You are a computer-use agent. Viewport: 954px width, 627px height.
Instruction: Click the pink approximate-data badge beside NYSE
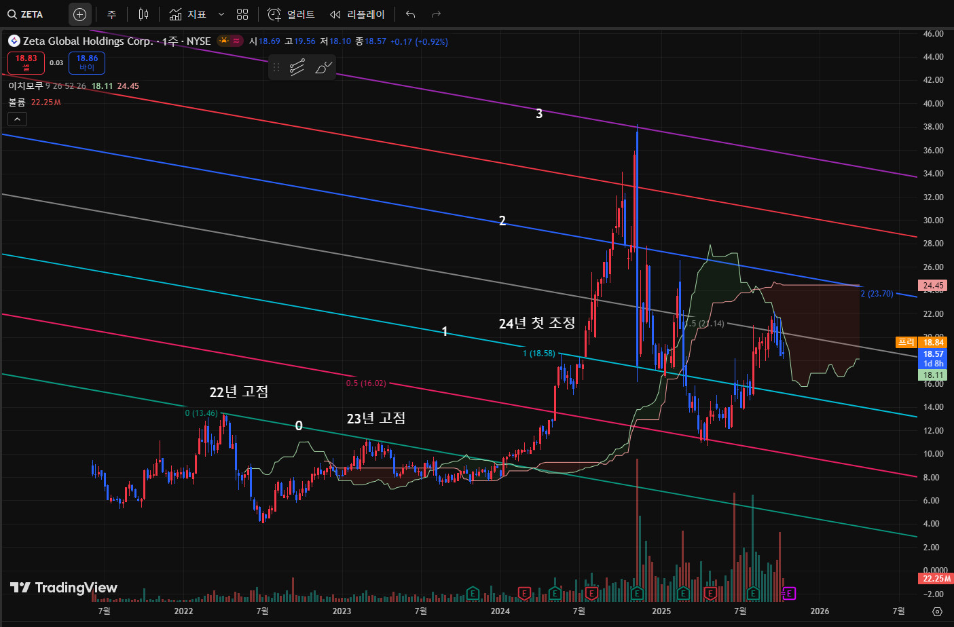coord(236,41)
